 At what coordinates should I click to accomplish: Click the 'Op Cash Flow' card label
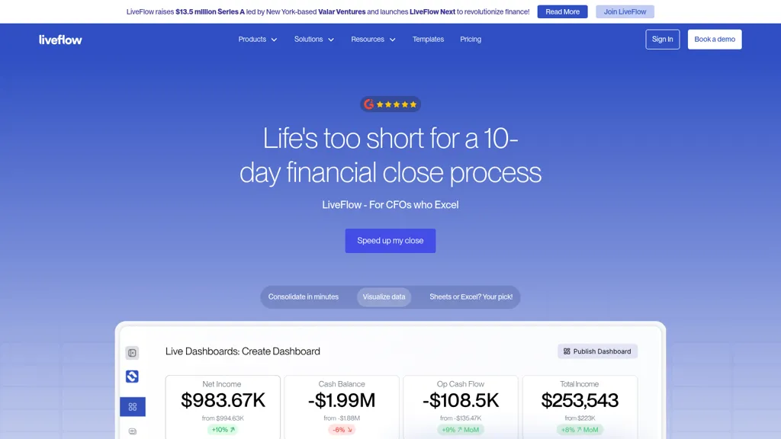coord(461,384)
